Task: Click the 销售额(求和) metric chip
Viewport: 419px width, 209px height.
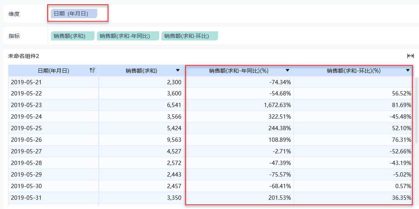Action: pos(72,36)
